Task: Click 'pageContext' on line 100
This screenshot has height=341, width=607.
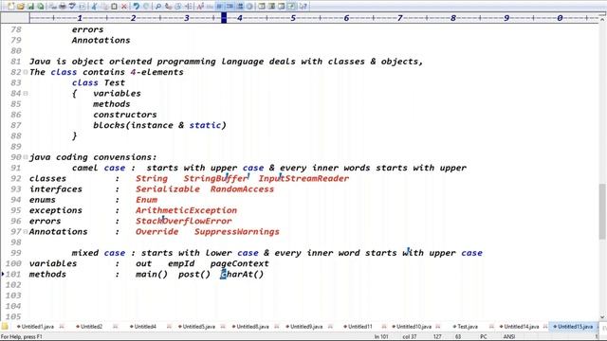Action: point(240,263)
